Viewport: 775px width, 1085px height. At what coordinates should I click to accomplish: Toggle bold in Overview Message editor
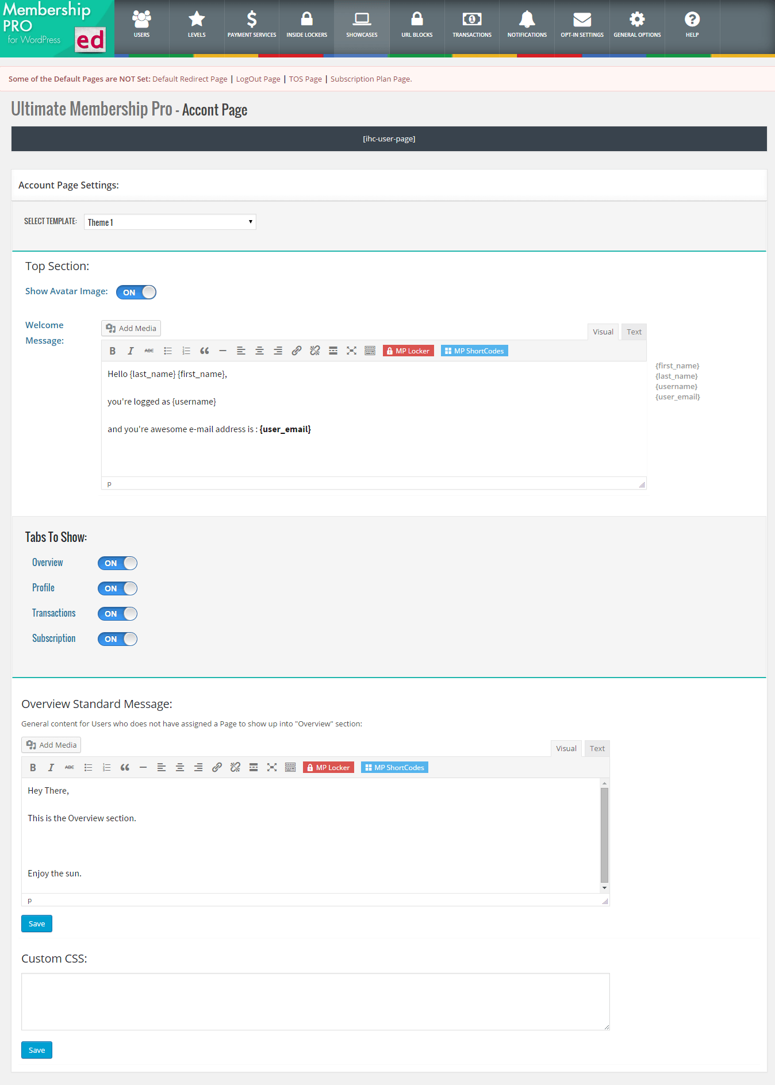33,767
